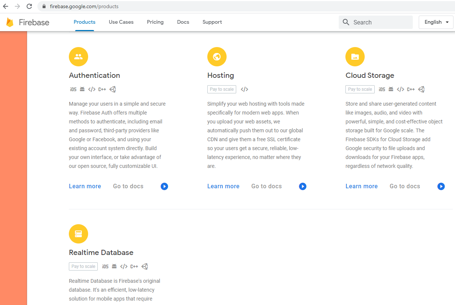Click Learn more under Cloud Storage
The image size is (455, 305).
[361, 186]
